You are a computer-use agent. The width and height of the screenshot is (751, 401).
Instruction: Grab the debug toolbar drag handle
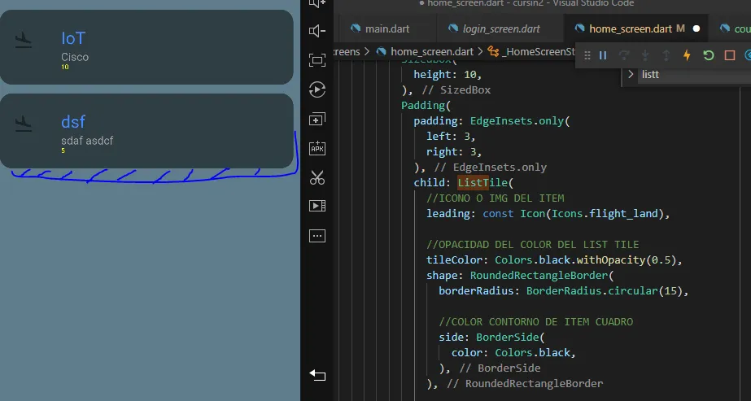pyautogui.click(x=587, y=55)
